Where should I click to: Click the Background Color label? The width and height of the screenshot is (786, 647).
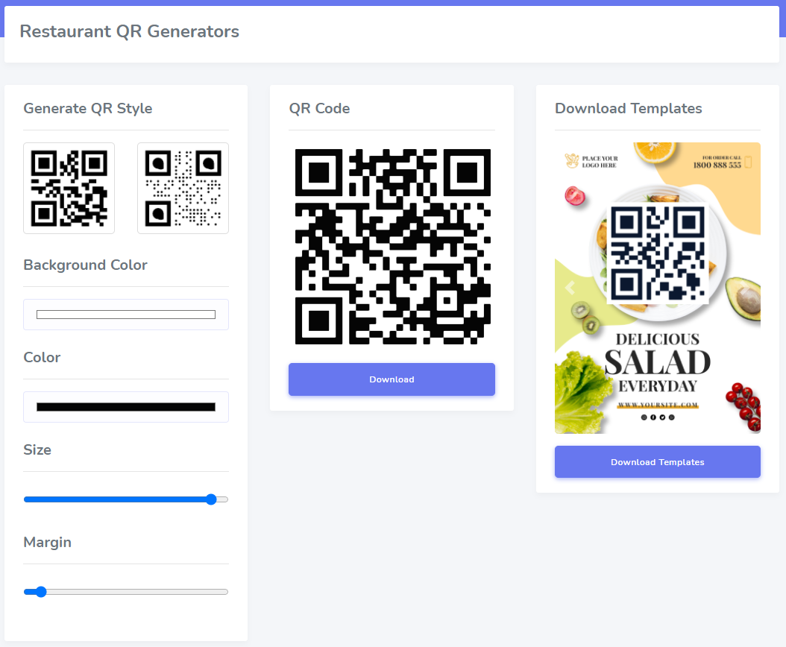[x=86, y=265]
